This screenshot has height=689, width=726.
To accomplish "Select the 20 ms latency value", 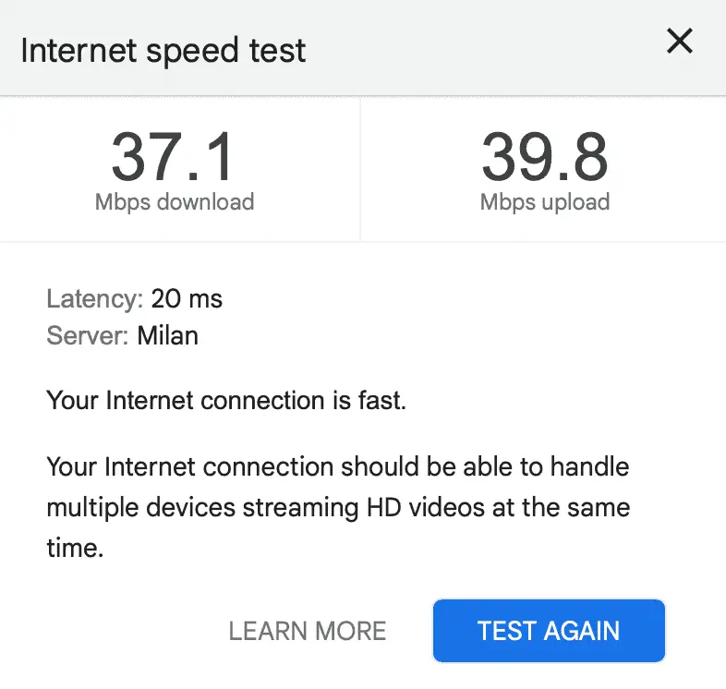I will point(187,298).
